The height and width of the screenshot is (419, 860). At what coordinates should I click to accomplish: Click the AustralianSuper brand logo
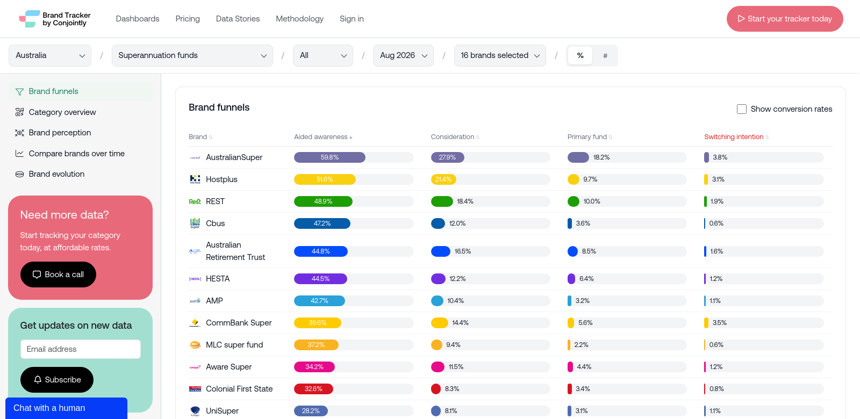(x=195, y=157)
